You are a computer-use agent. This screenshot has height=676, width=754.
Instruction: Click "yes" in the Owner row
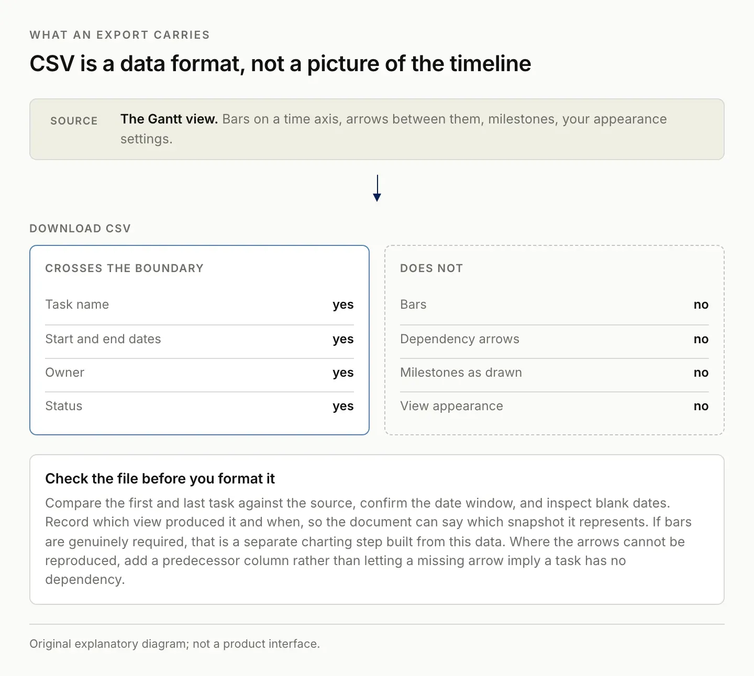click(343, 373)
